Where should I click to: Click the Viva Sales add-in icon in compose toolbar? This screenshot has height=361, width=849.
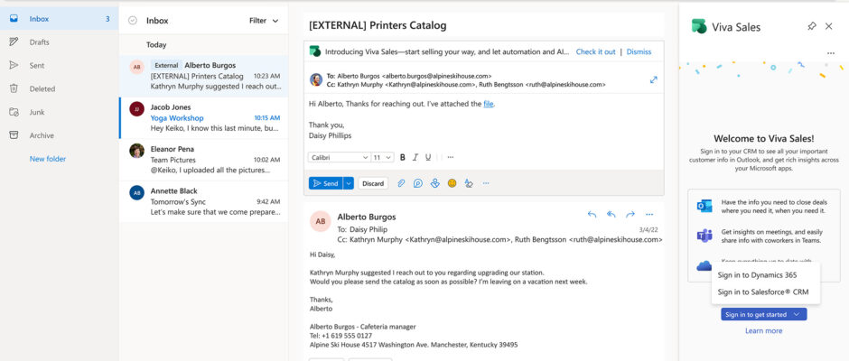[434, 183]
